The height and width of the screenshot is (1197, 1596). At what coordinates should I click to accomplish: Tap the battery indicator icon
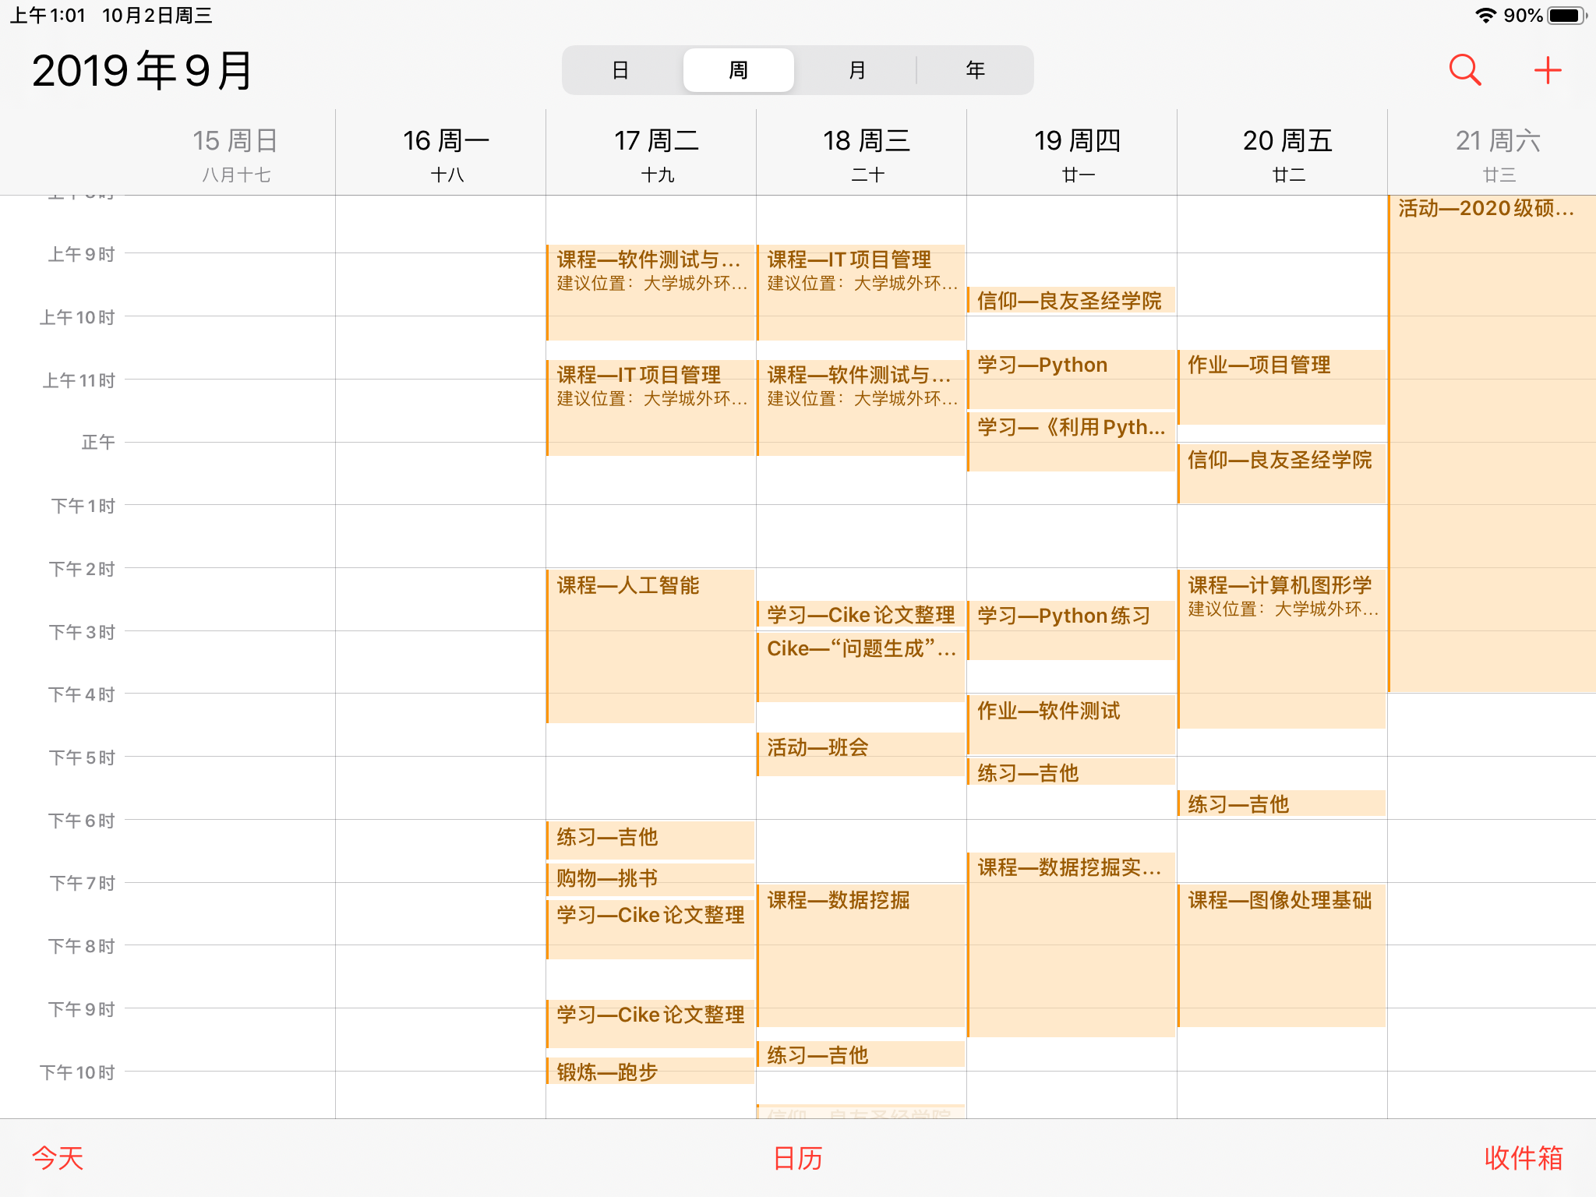(1566, 16)
